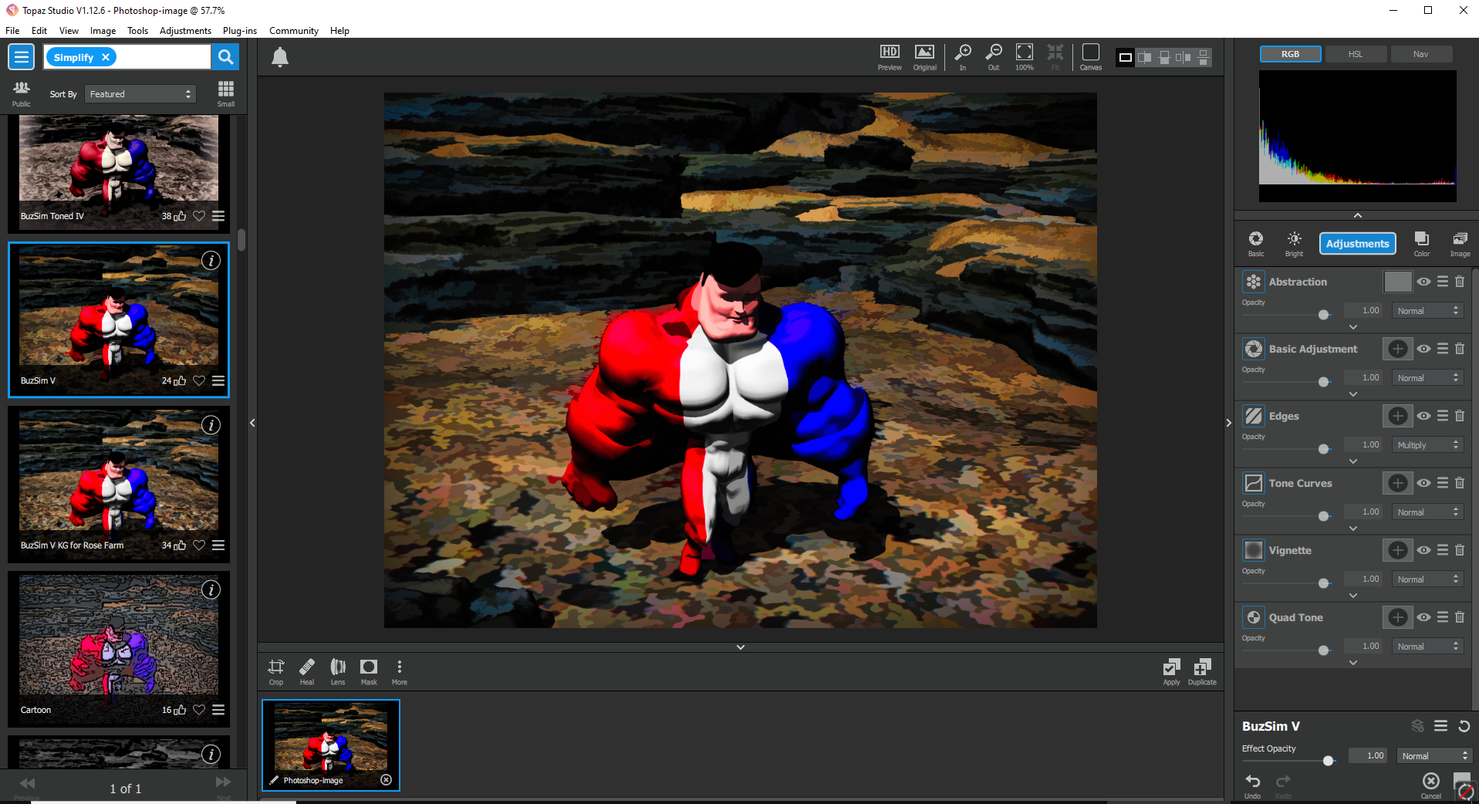Screen dimensions: 1479x804
Task: Select the Heal tool
Action: click(307, 671)
